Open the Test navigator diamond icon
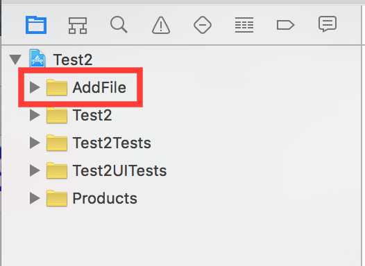Screen dimensions: 365x266 pyautogui.click(x=203, y=25)
